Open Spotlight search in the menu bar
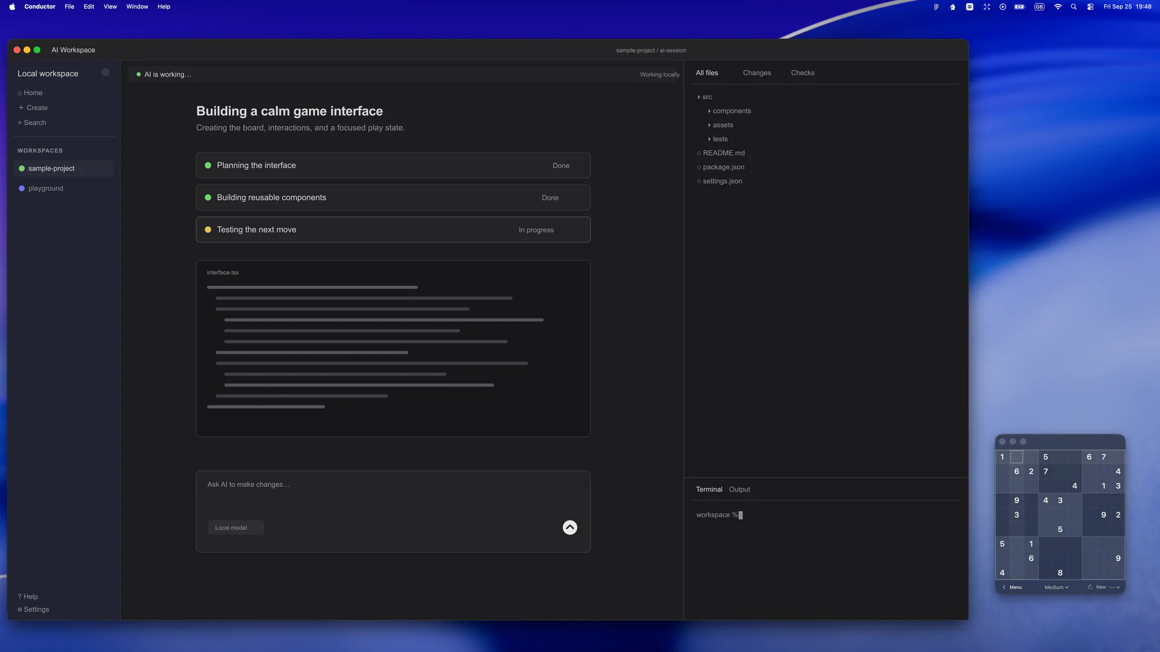The height and width of the screenshot is (652, 1160). coord(1074,7)
